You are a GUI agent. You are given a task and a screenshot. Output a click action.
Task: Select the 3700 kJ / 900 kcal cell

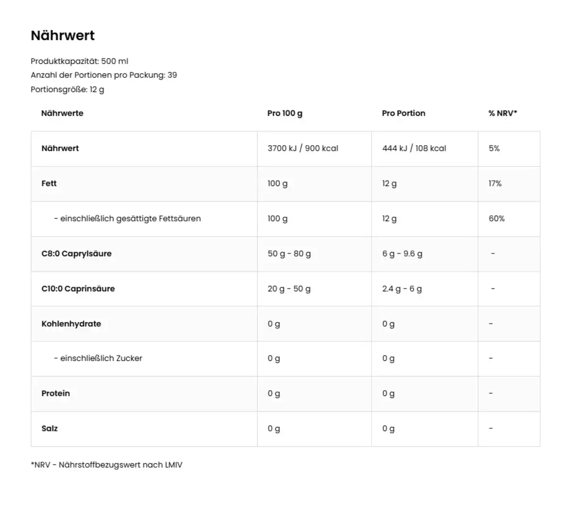click(303, 149)
